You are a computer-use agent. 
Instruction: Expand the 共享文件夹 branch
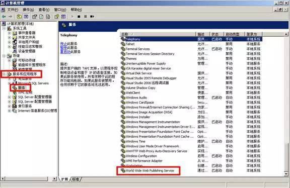[x=10, y=38]
